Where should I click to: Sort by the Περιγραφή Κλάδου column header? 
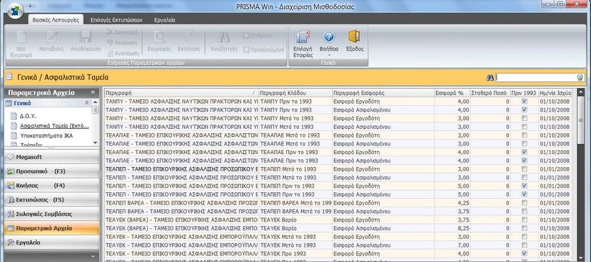tap(295, 93)
